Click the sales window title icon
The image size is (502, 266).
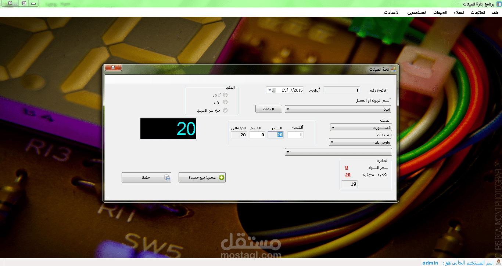[394, 69]
